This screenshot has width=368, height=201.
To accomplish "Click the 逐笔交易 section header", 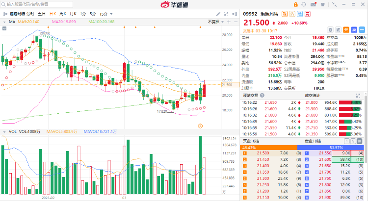I will (x=250, y=96).
